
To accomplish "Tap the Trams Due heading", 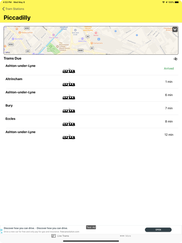I will [x=13, y=59].
